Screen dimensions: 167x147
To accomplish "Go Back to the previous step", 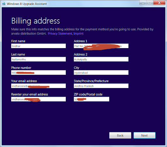I will [120, 135].
